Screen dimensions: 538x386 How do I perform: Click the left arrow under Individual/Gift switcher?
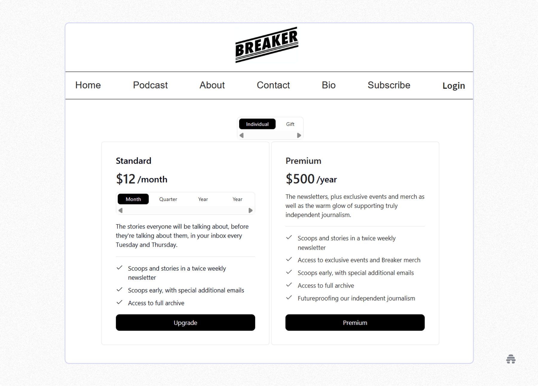click(242, 135)
